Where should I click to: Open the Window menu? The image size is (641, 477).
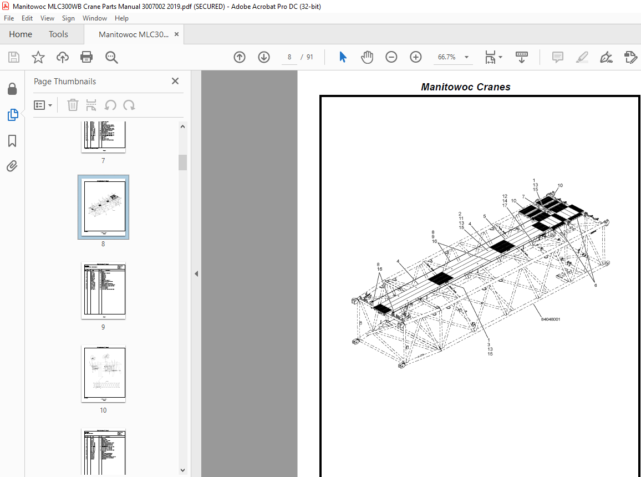pos(94,18)
